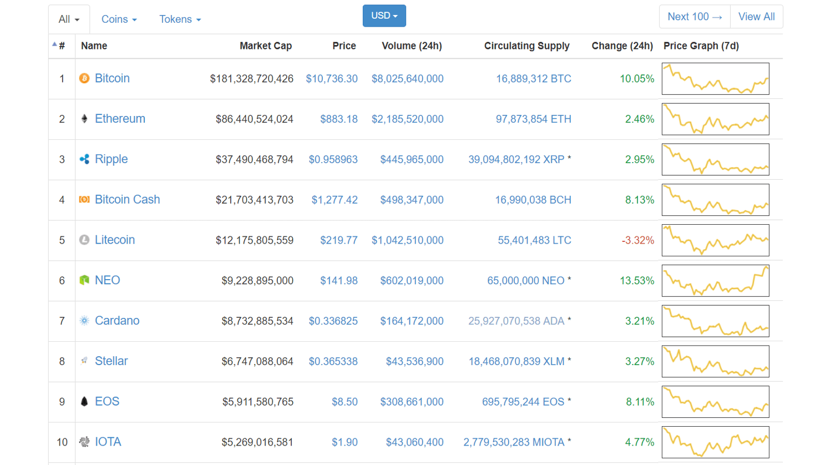
Task: Open Ethereum's 7-day price graph
Action: 716,119
